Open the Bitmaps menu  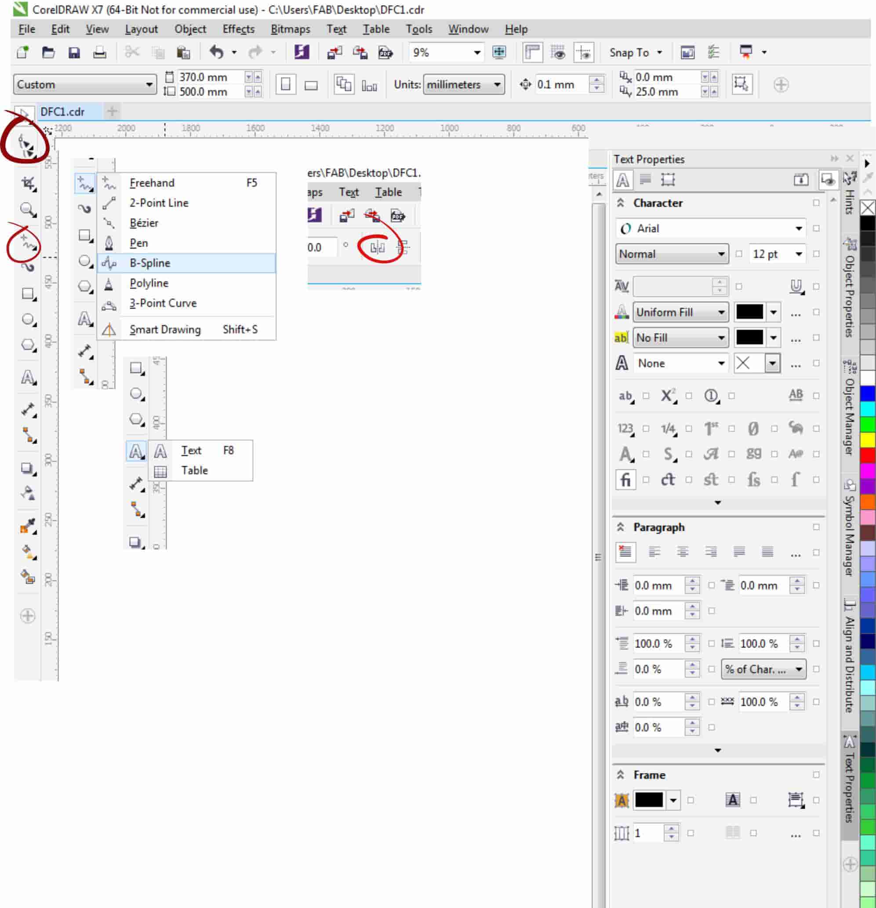290,29
